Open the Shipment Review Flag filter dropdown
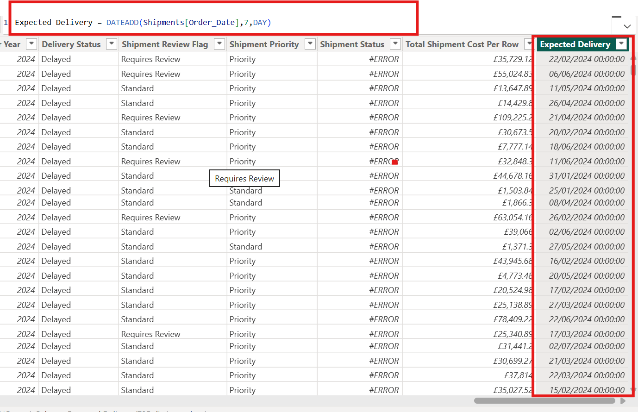Viewport: 638px width, 412px height. [x=219, y=44]
